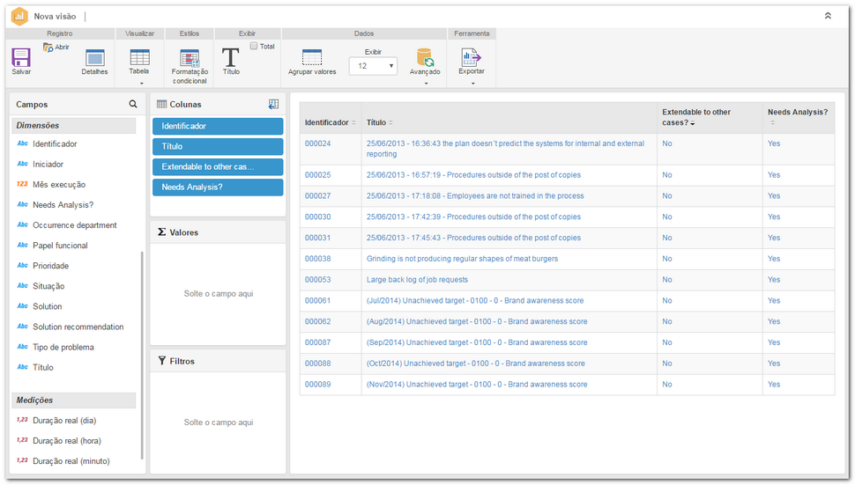Click the Valores drop area

coord(218,294)
